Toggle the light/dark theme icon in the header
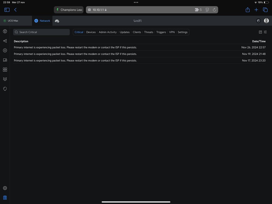The height and width of the screenshot is (204, 272). point(258,21)
